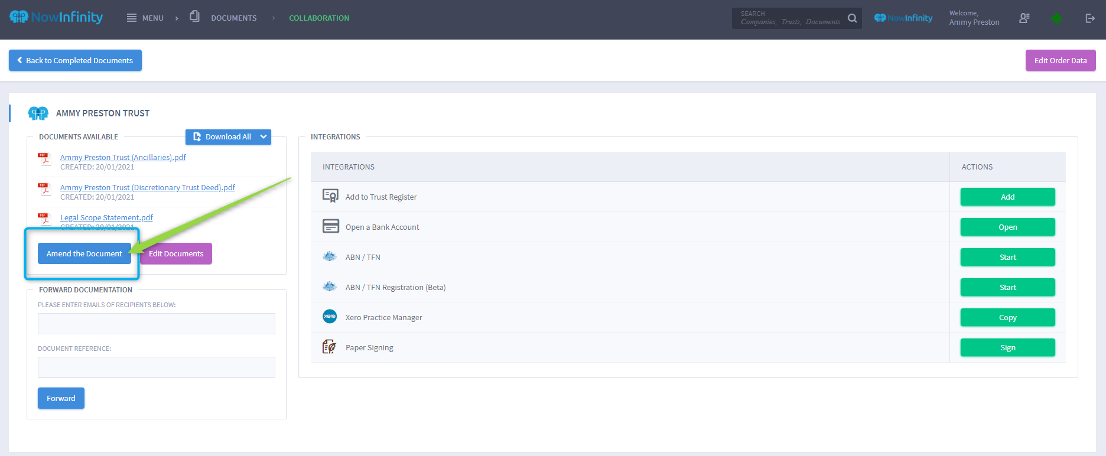Click PDF icon for Ancillaries document
The height and width of the screenshot is (456, 1106).
pyautogui.click(x=44, y=159)
